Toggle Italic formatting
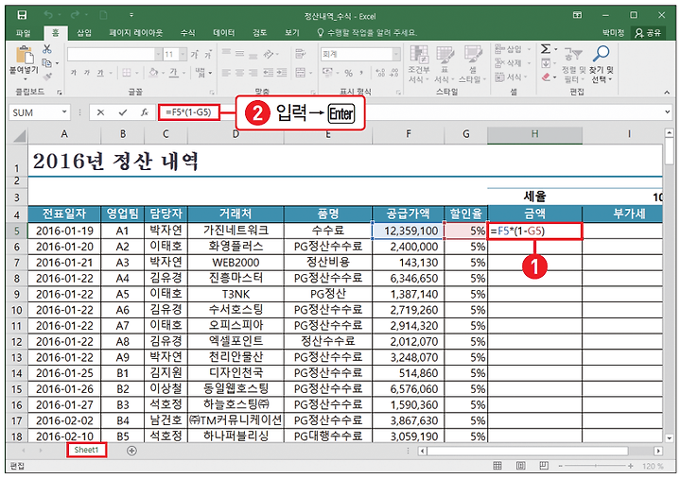 (x=87, y=73)
